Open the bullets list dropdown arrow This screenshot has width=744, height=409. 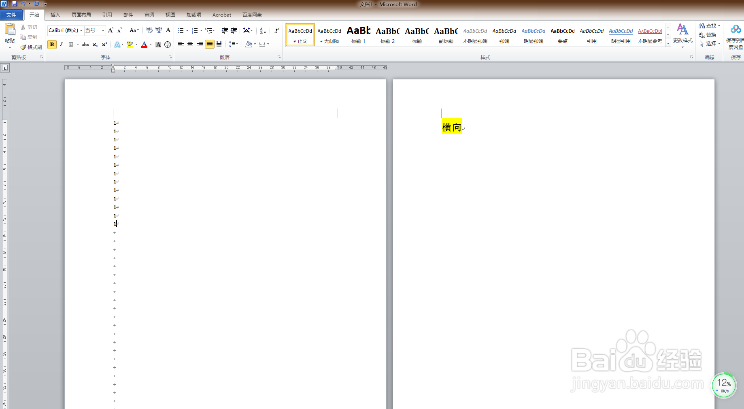187,31
